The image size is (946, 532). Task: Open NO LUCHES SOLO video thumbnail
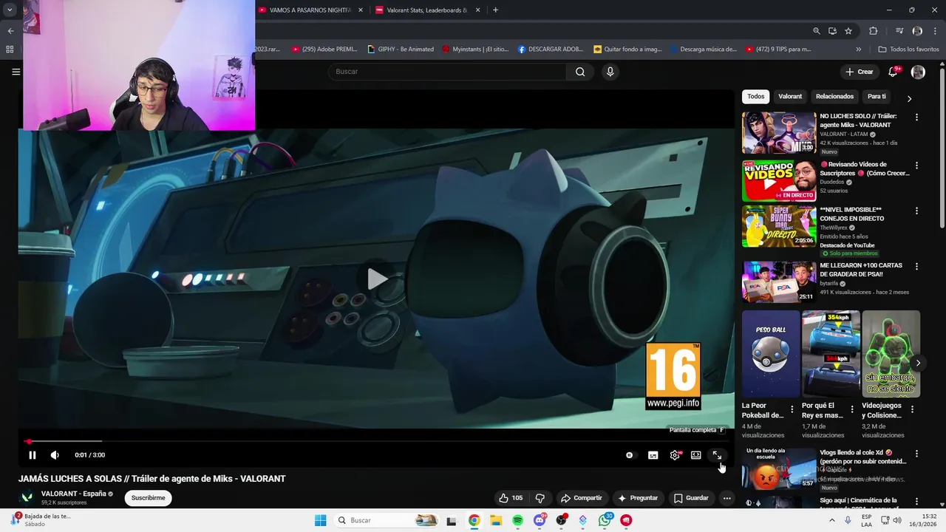[x=779, y=132]
